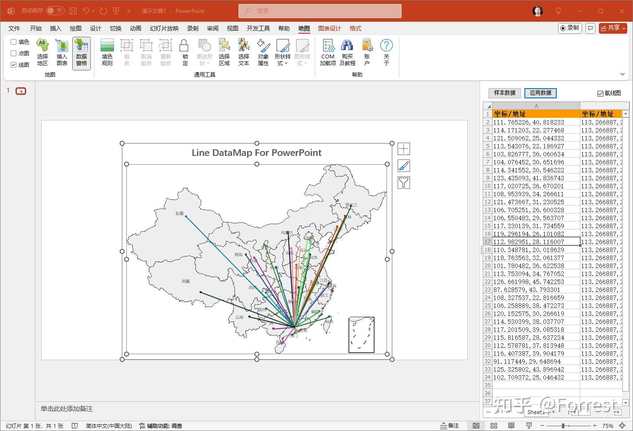Screen dimensions: 633x431
Task: Select the 对象属性 object properties tool
Action: (x=263, y=52)
